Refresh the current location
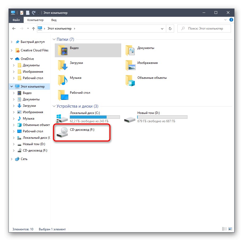 click(x=170, y=28)
